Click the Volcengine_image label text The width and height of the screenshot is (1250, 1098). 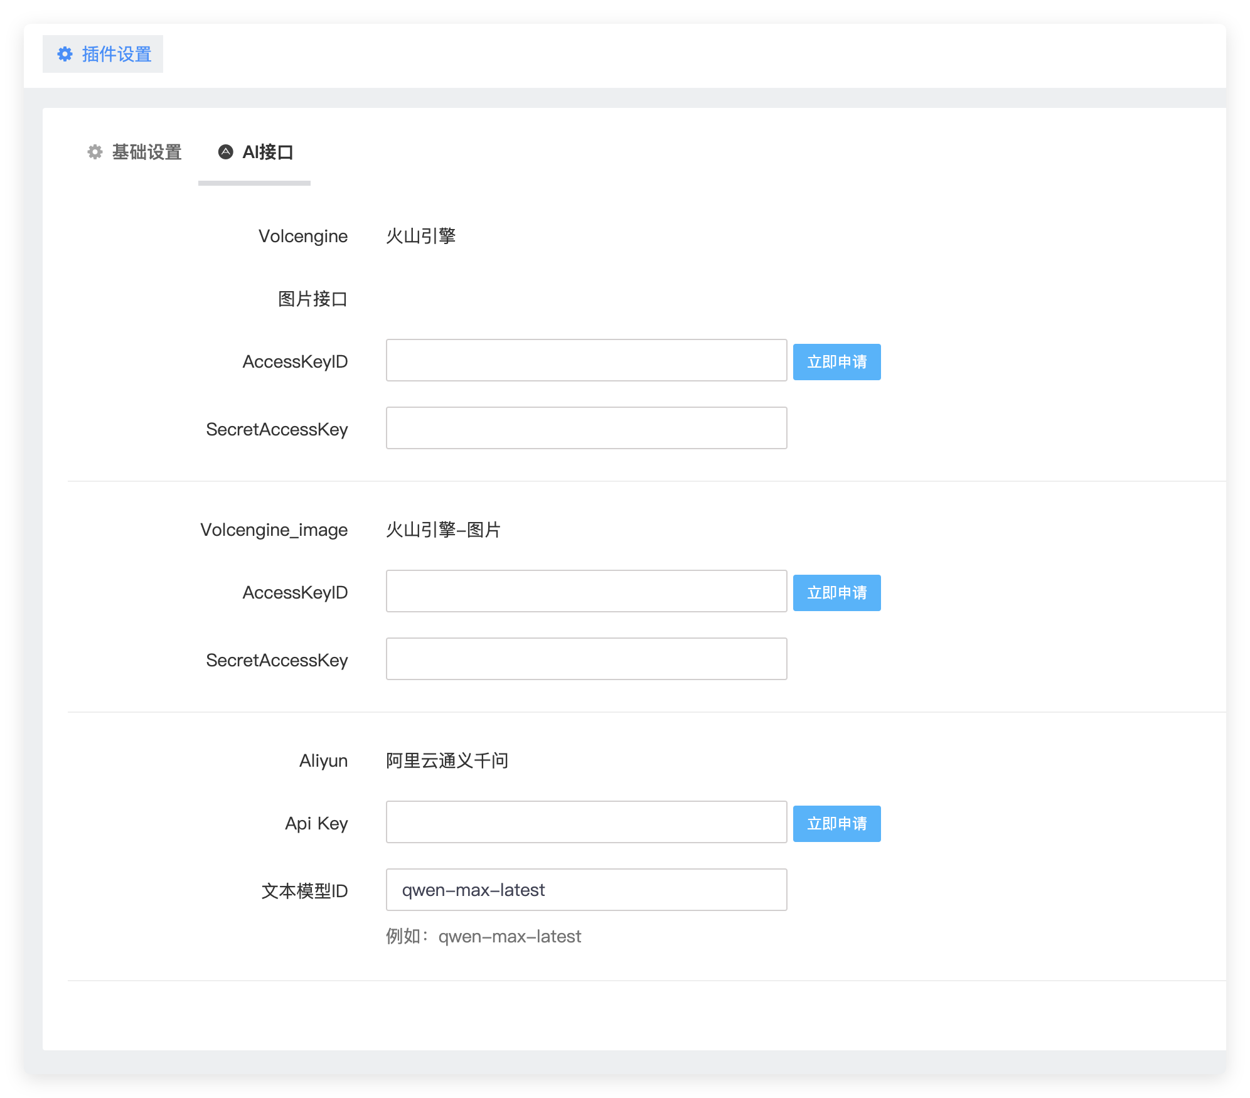(x=274, y=530)
